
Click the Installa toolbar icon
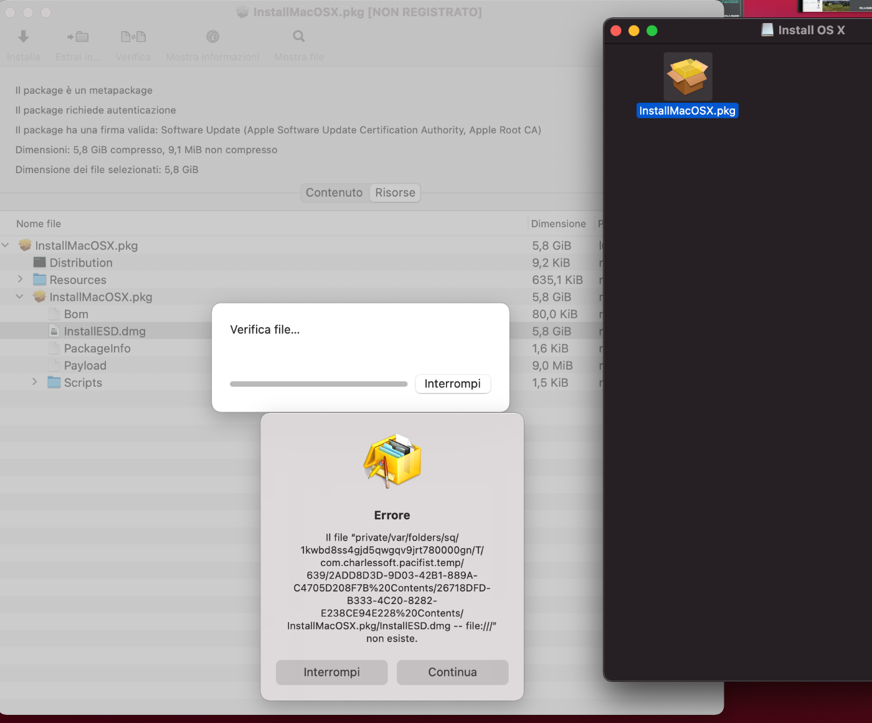[x=23, y=37]
